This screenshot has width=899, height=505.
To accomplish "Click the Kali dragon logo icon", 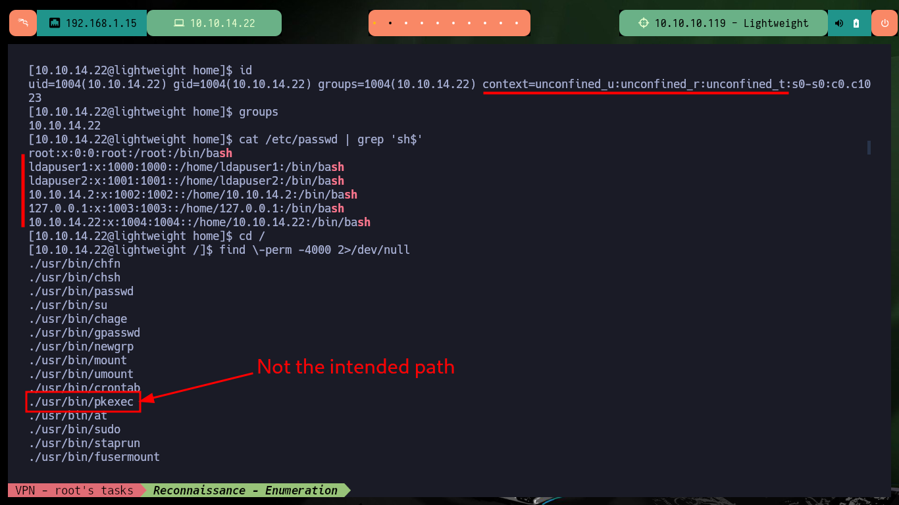I will pyautogui.click(x=23, y=23).
